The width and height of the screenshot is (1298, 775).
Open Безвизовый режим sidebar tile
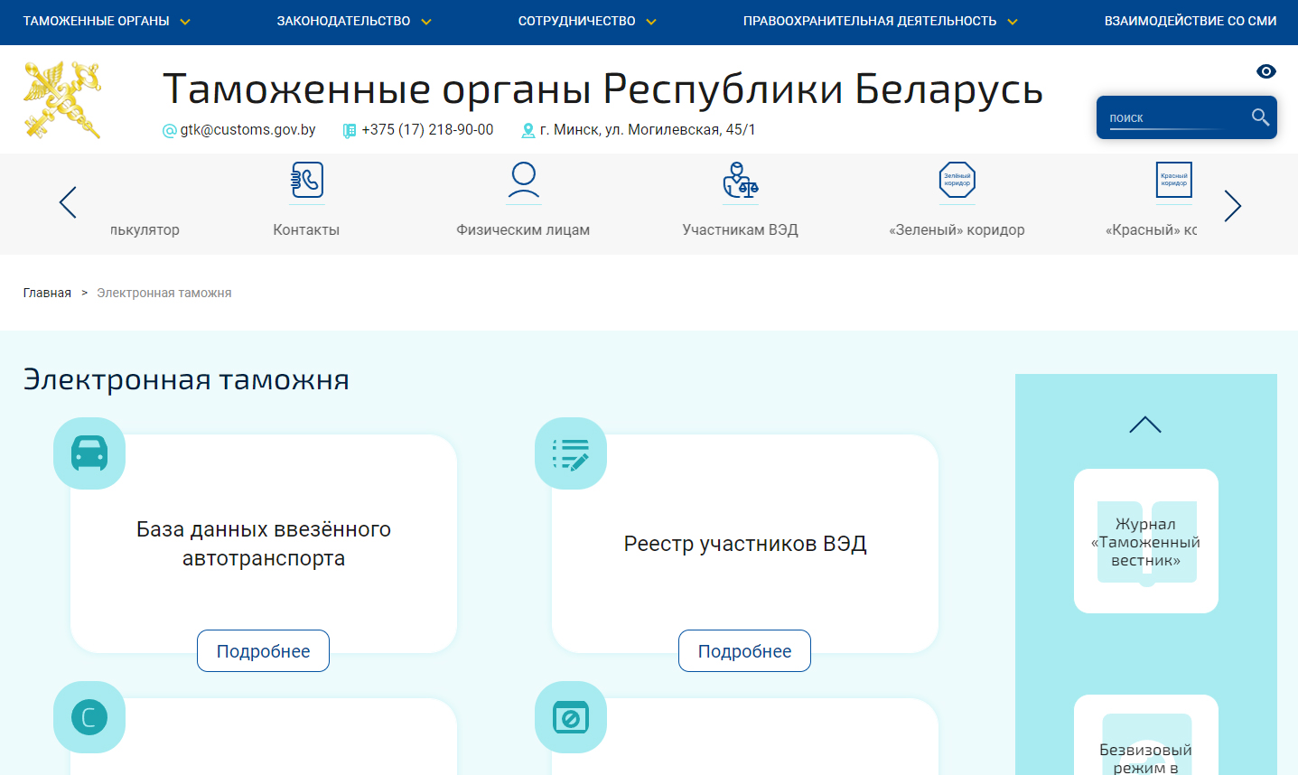pyautogui.click(x=1146, y=735)
